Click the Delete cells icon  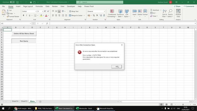pos(140,11)
